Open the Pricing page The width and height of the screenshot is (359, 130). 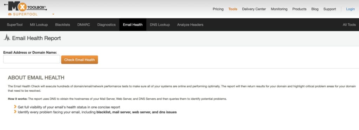click(218, 9)
